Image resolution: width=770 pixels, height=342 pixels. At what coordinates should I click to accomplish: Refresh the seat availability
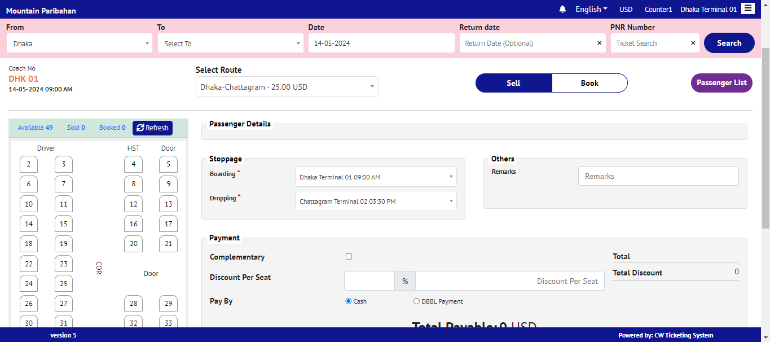pos(152,128)
